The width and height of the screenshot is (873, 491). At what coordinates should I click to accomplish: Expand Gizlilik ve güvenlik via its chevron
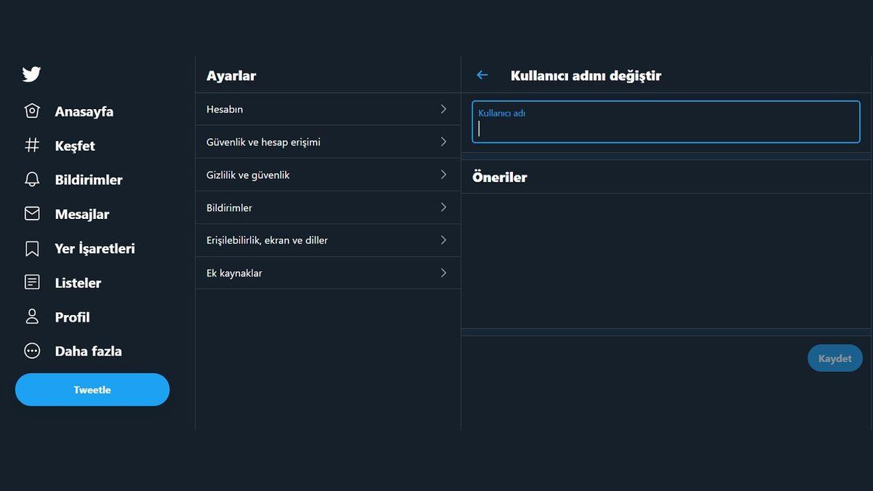pyautogui.click(x=443, y=175)
